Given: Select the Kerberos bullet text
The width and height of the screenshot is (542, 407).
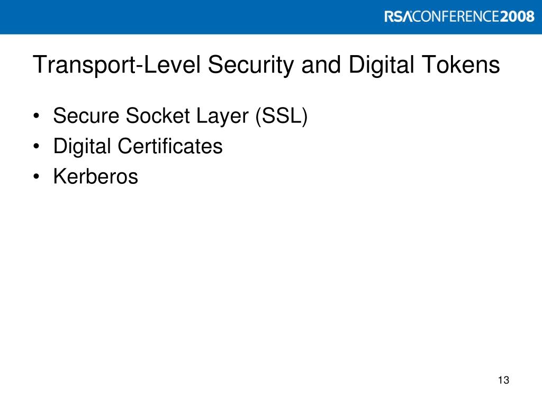Looking at the screenshot, I should coord(96,176).
